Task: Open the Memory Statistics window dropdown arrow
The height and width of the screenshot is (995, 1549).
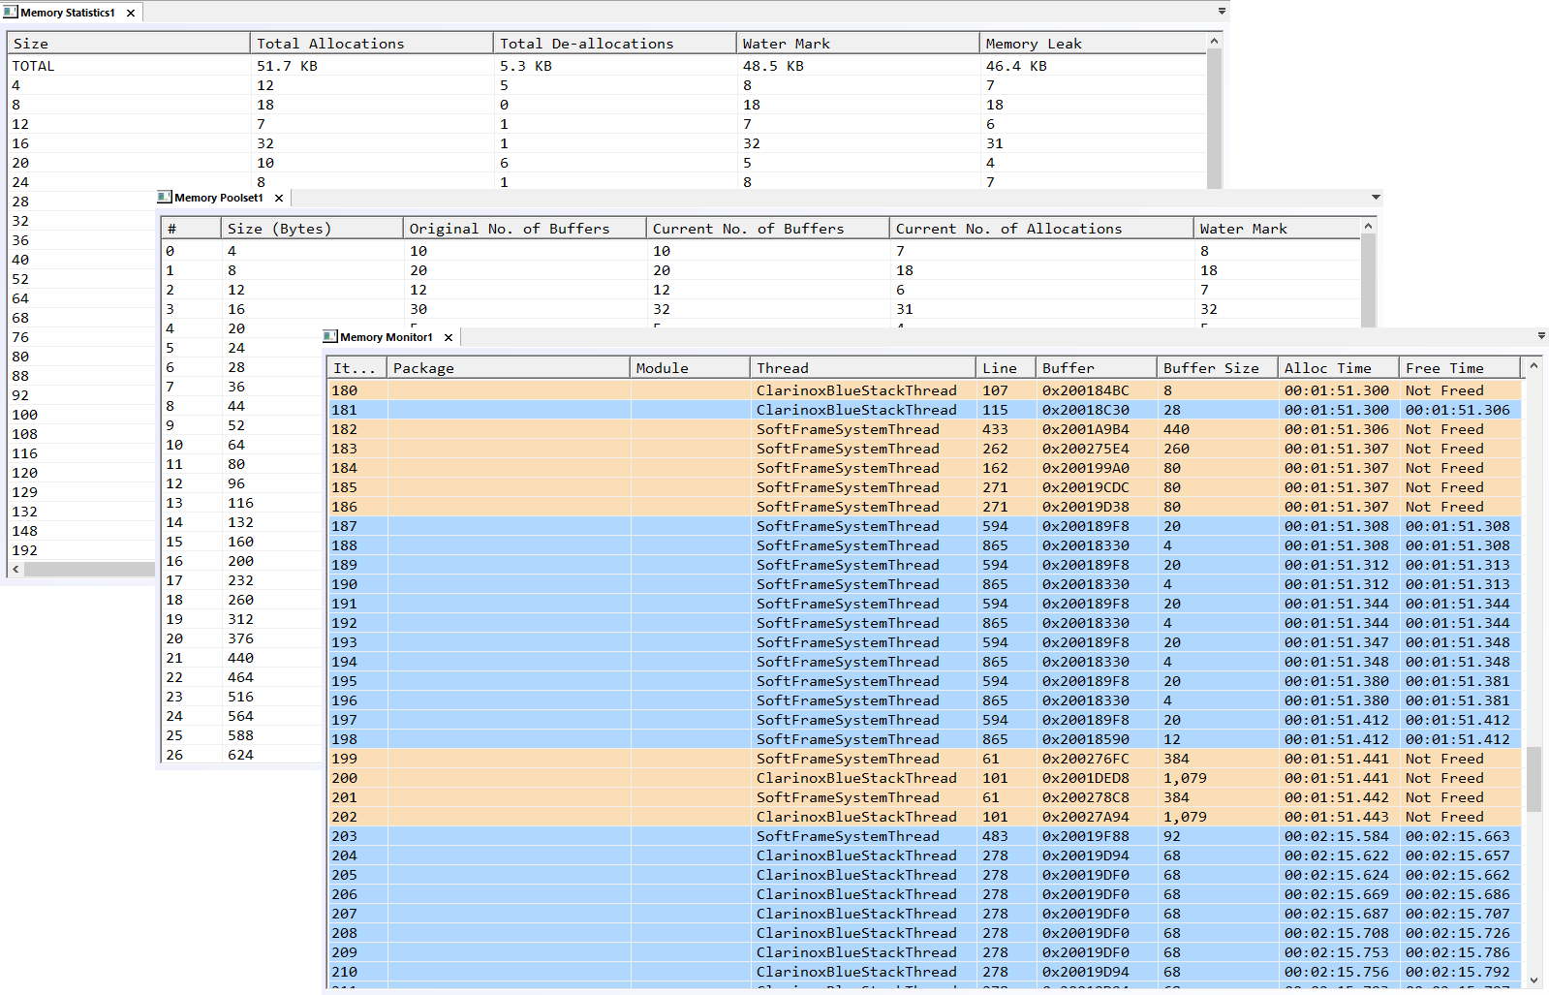Action: click(x=1222, y=12)
